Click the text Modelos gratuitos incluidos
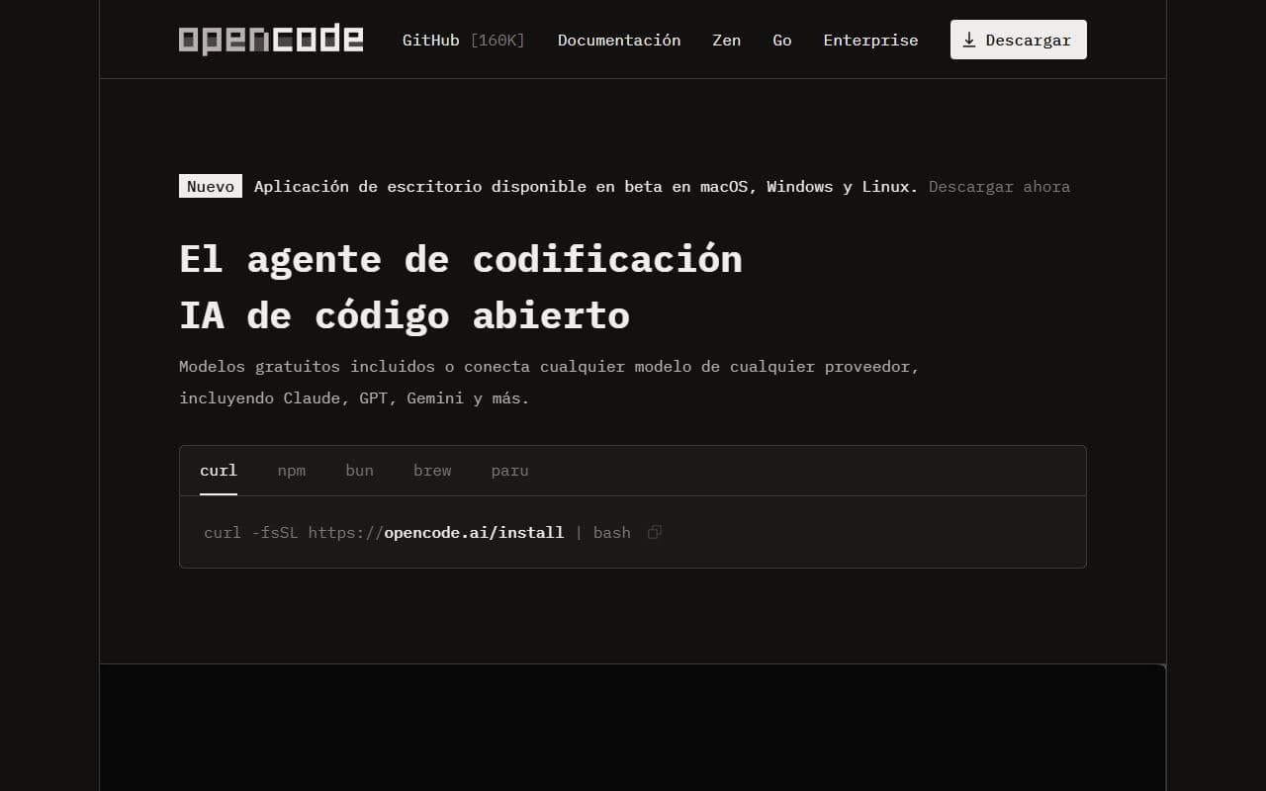The height and width of the screenshot is (791, 1266). coord(307,366)
